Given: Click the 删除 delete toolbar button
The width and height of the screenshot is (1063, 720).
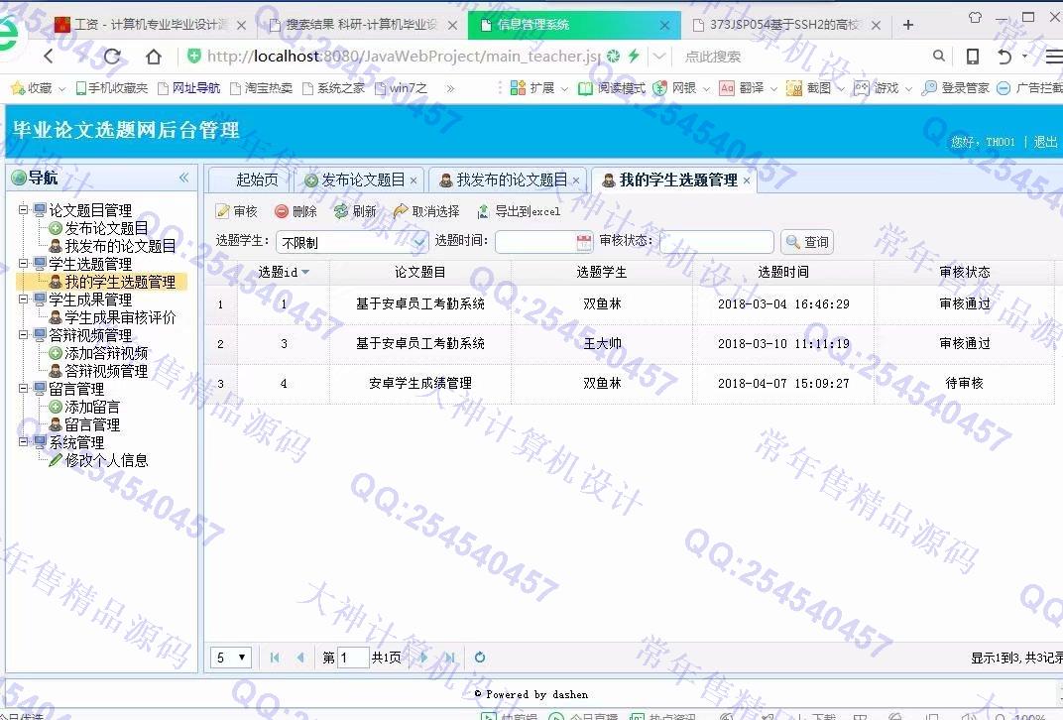Looking at the screenshot, I should [295, 211].
